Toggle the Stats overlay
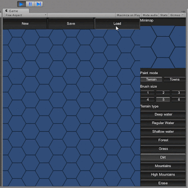The image size is (188, 188). point(164,15)
